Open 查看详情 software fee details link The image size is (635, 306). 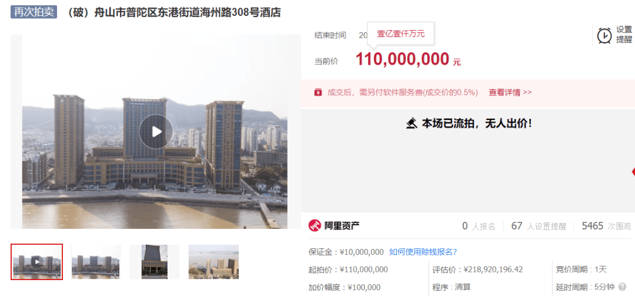click(x=510, y=92)
